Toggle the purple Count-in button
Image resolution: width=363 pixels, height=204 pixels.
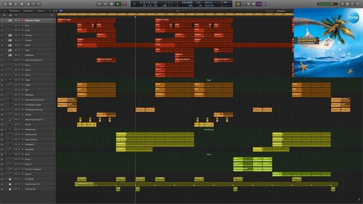click(259, 4)
